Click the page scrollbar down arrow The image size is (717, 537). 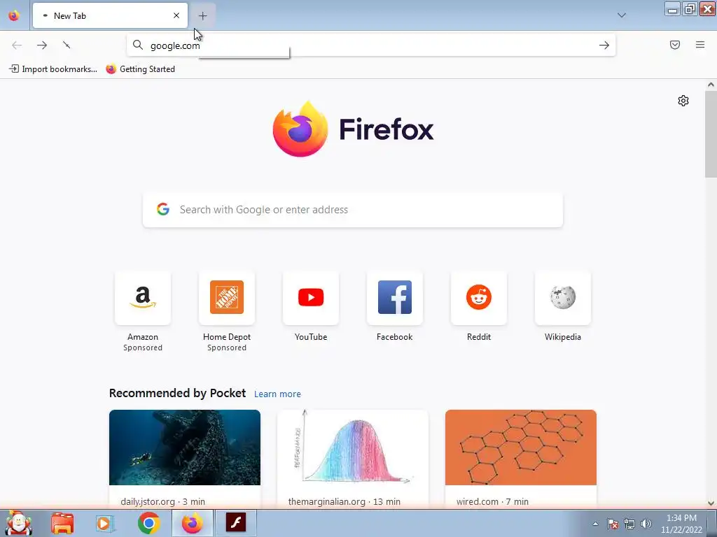pyautogui.click(x=711, y=503)
